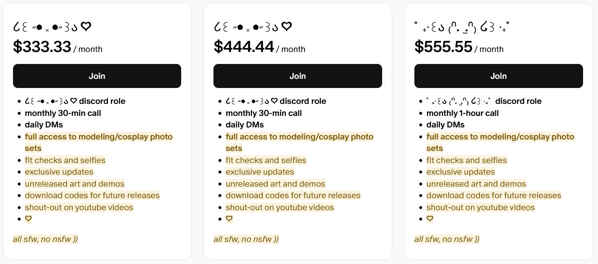The height and width of the screenshot is (264, 598).
Task: Click "download codes for future releases" in $333.33 card
Action: click(92, 195)
